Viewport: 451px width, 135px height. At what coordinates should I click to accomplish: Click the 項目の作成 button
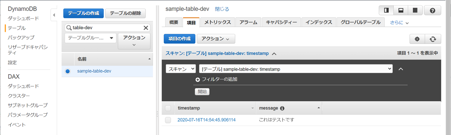click(180, 39)
